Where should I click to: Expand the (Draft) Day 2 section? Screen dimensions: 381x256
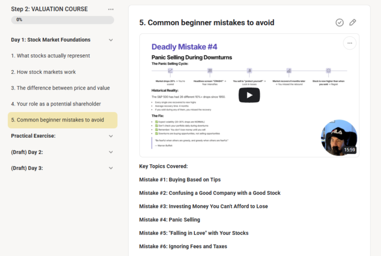[111, 152]
